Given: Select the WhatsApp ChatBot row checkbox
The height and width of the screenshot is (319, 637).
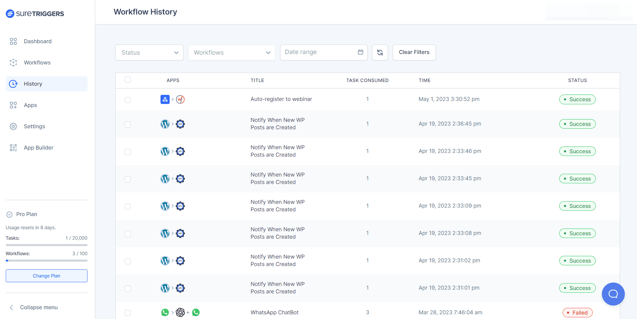Looking at the screenshot, I should pyautogui.click(x=128, y=313).
